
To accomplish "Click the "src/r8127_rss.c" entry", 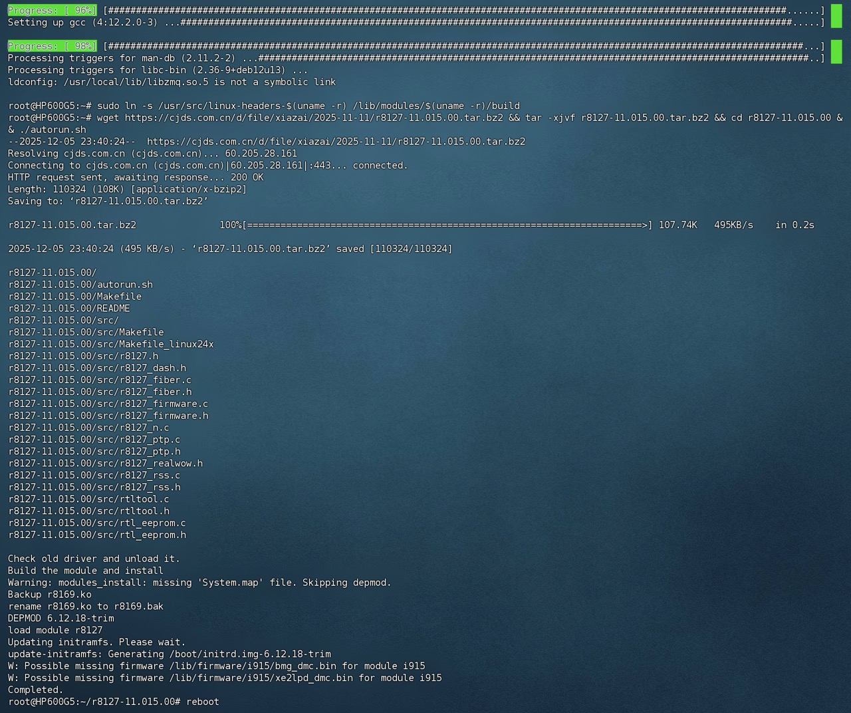I will pos(94,476).
